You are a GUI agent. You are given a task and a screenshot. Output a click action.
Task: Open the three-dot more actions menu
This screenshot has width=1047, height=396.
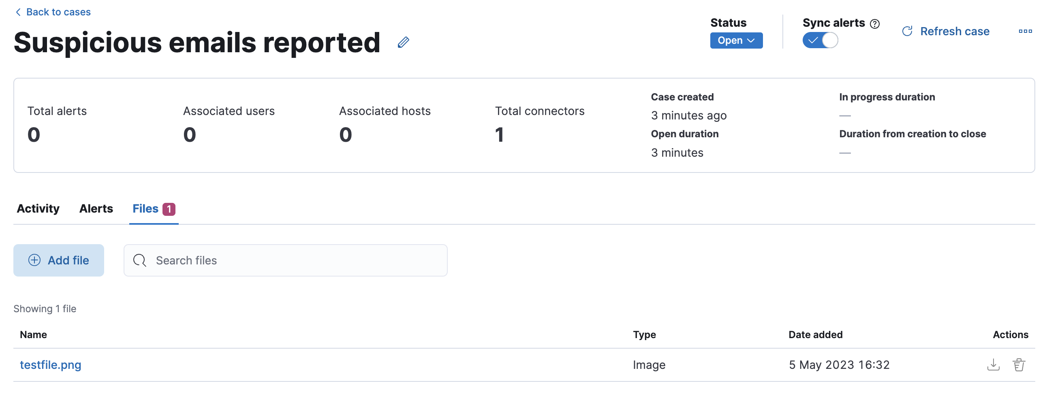(1025, 31)
